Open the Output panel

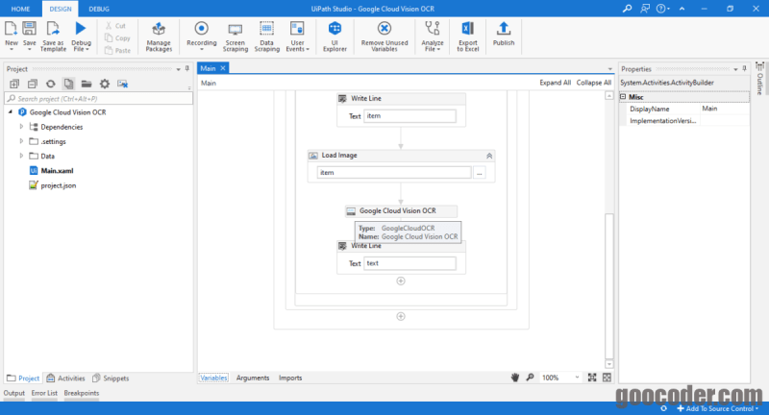[x=14, y=393]
